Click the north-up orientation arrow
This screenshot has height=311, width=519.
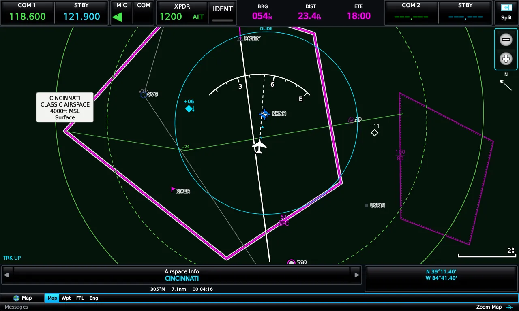[506, 85]
